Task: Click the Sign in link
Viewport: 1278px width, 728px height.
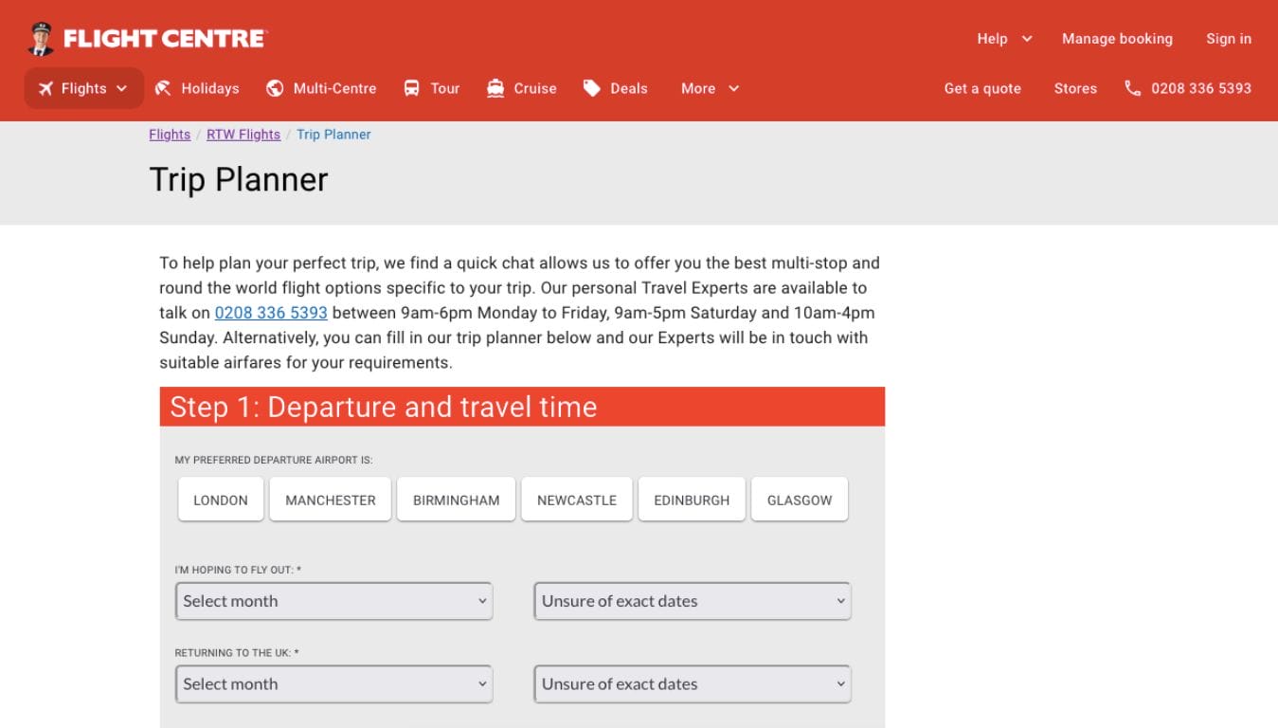Action: [1228, 39]
